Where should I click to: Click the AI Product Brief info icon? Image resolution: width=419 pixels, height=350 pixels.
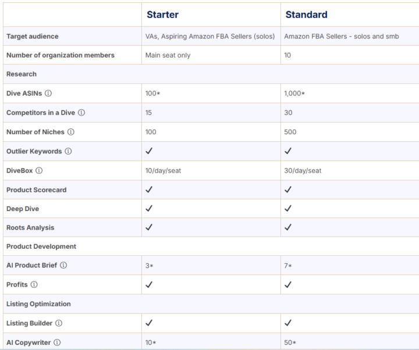(x=63, y=265)
